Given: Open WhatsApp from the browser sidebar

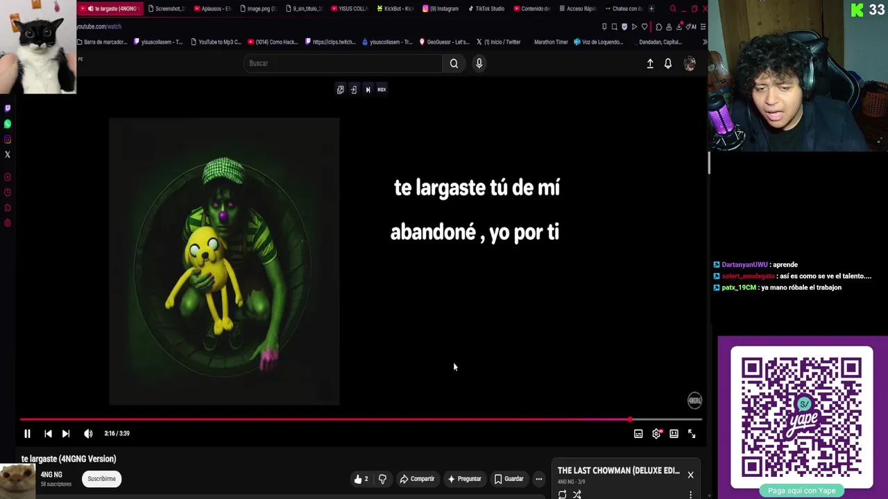Looking at the screenshot, I should click(x=8, y=124).
